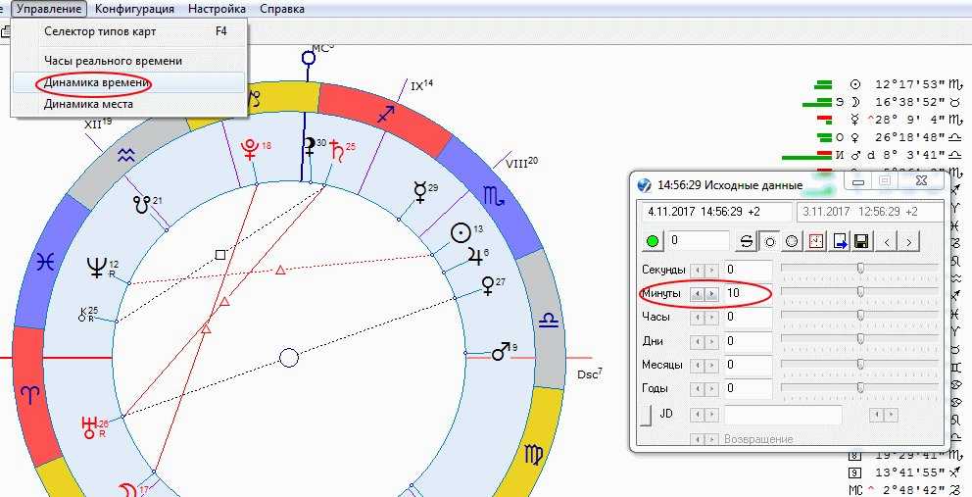Click the Mars glyph near Dsc

[501, 352]
